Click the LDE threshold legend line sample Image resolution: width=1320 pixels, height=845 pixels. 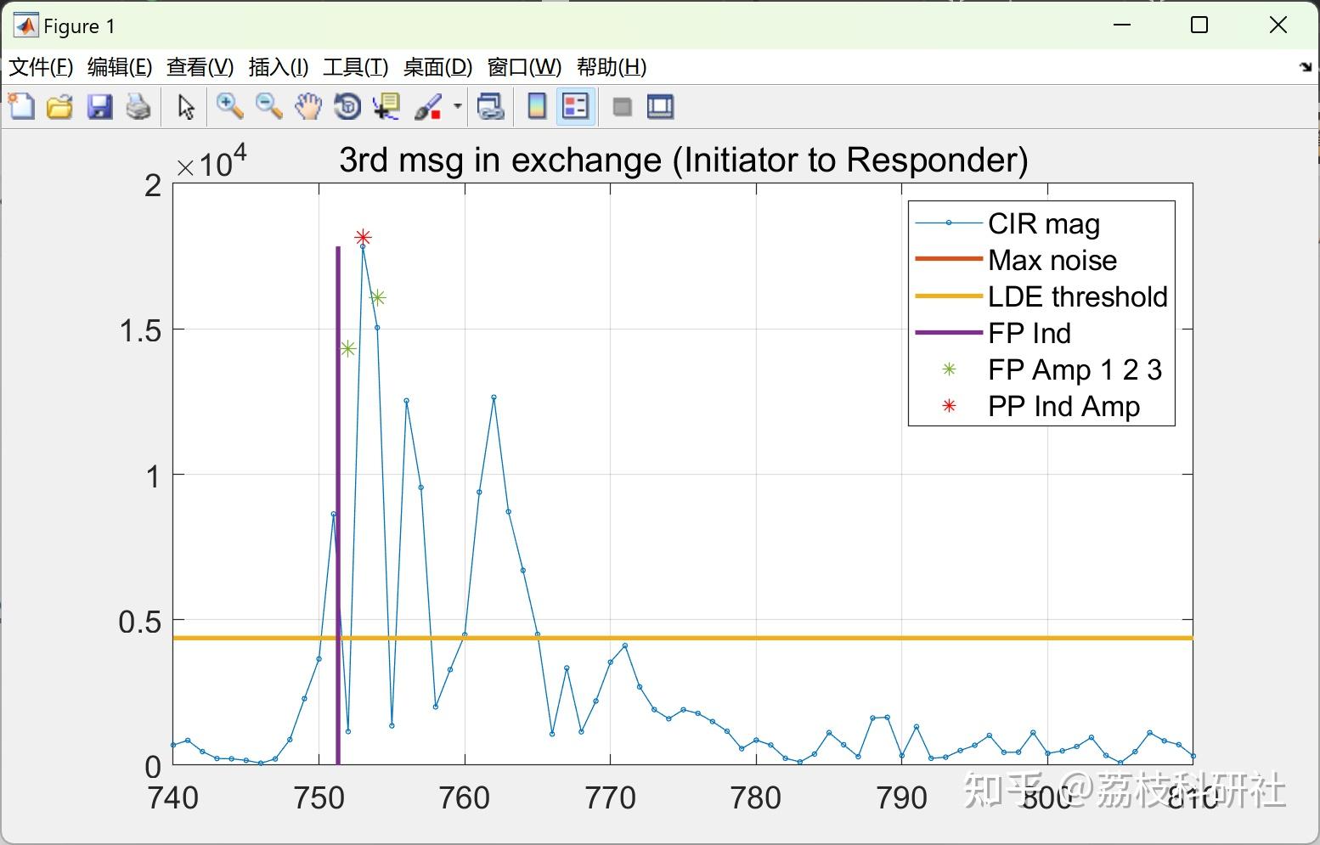[949, 296]
